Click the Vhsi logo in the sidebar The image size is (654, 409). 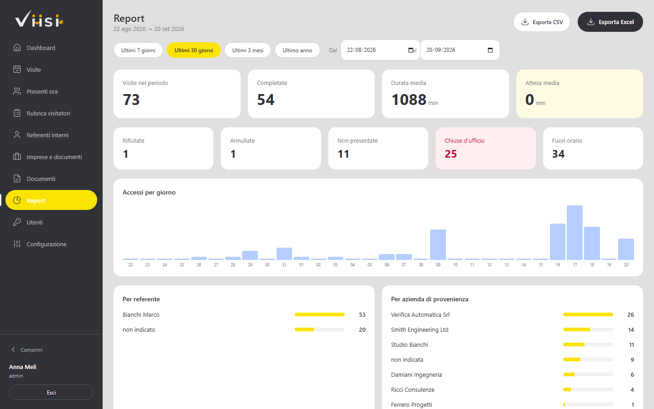click(39, 19)
